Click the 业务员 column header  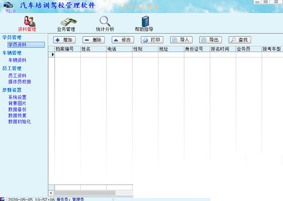click(249, 49)
